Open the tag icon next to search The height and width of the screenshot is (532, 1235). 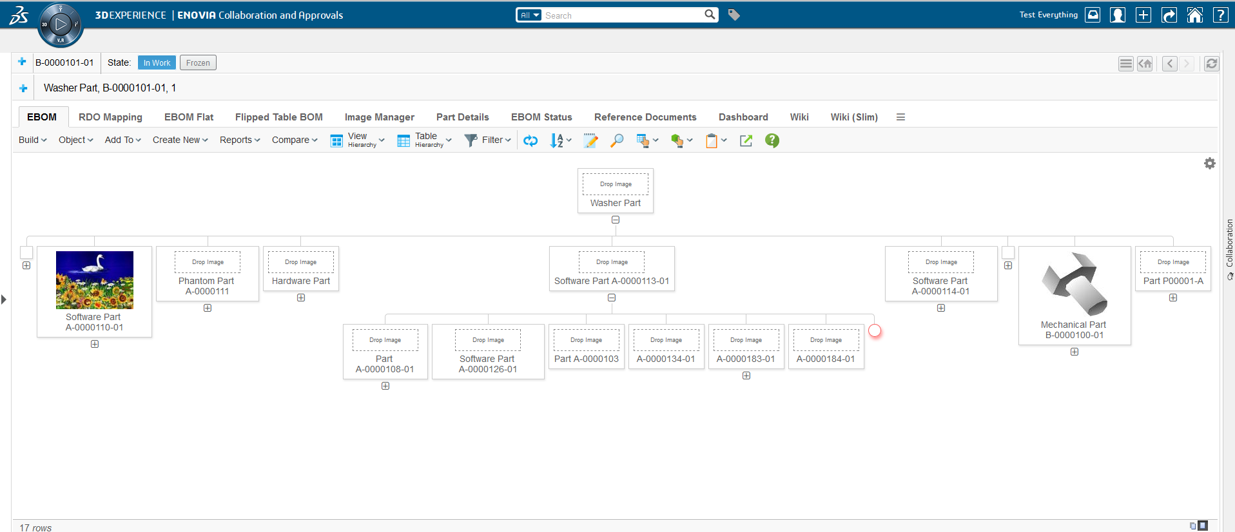(734, 15)
